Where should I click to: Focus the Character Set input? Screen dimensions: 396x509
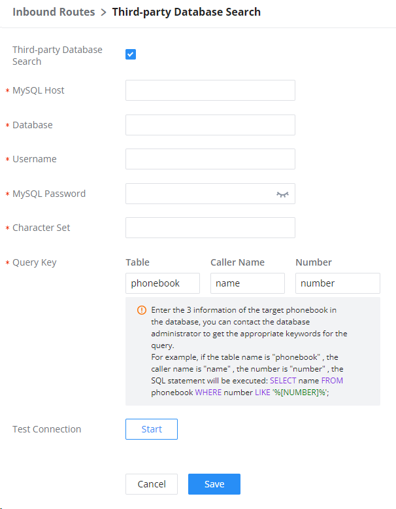[210, 228]
